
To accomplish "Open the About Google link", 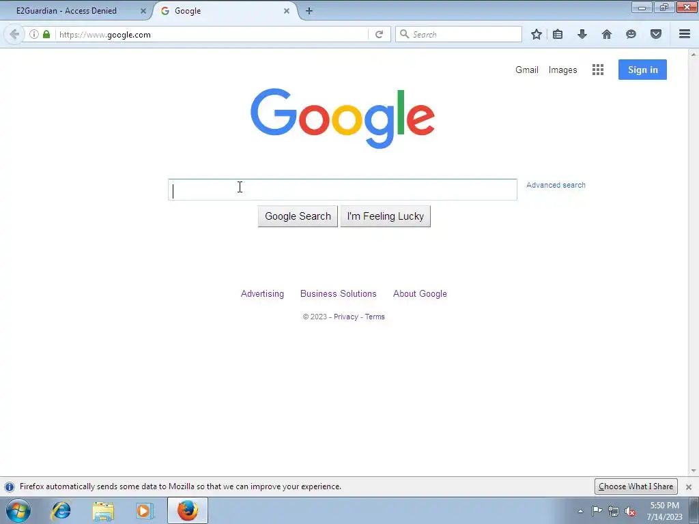I will pyautogui.click(x=420, y=293).
